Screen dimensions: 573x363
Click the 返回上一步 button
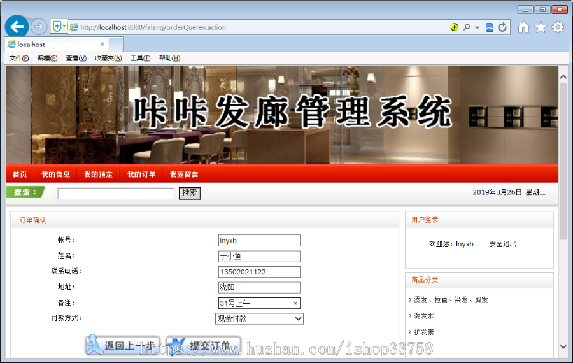[123, 345]
